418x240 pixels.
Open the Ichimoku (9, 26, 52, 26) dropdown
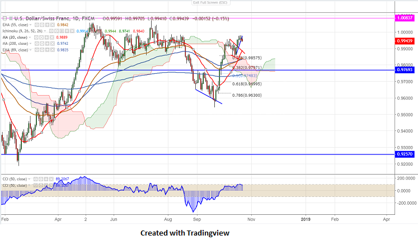45,31
